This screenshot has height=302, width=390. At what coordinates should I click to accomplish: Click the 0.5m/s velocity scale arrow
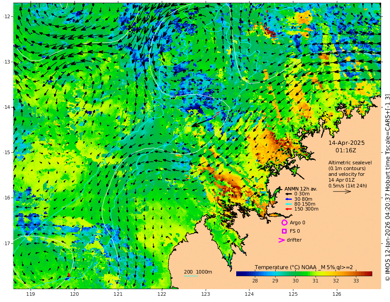click(x=342, y=191)
